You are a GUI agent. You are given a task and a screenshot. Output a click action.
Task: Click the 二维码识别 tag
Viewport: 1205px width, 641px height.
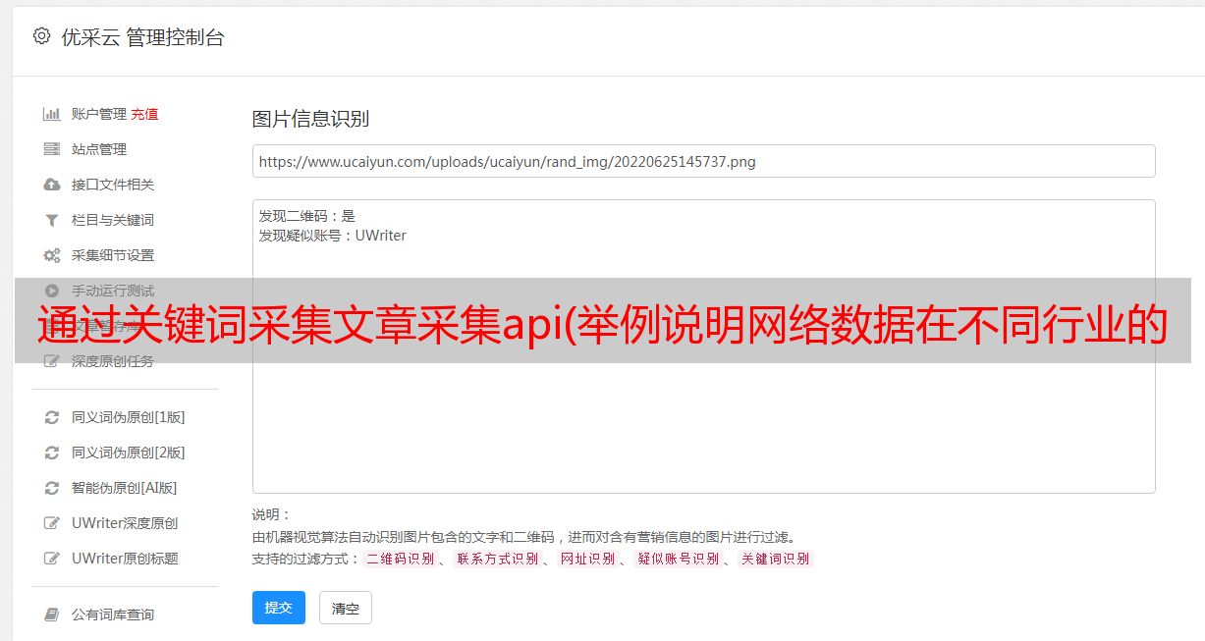[x=400, y=559]
